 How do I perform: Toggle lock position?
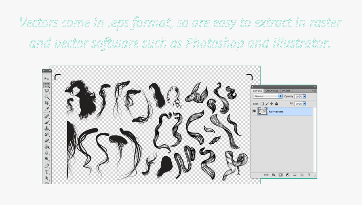[271, 104]
